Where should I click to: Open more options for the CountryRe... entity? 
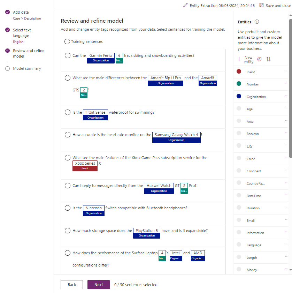(x=286, y=182)
